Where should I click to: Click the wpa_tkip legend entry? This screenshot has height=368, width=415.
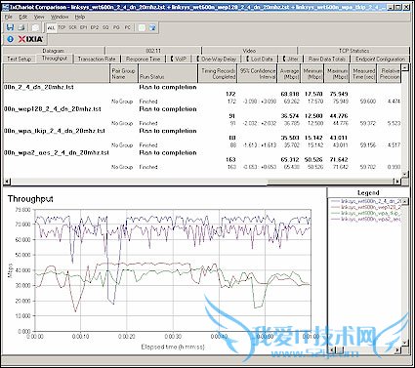366,213
